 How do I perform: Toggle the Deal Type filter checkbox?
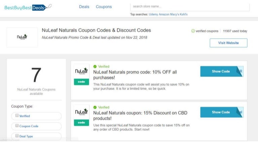[16, 136]
